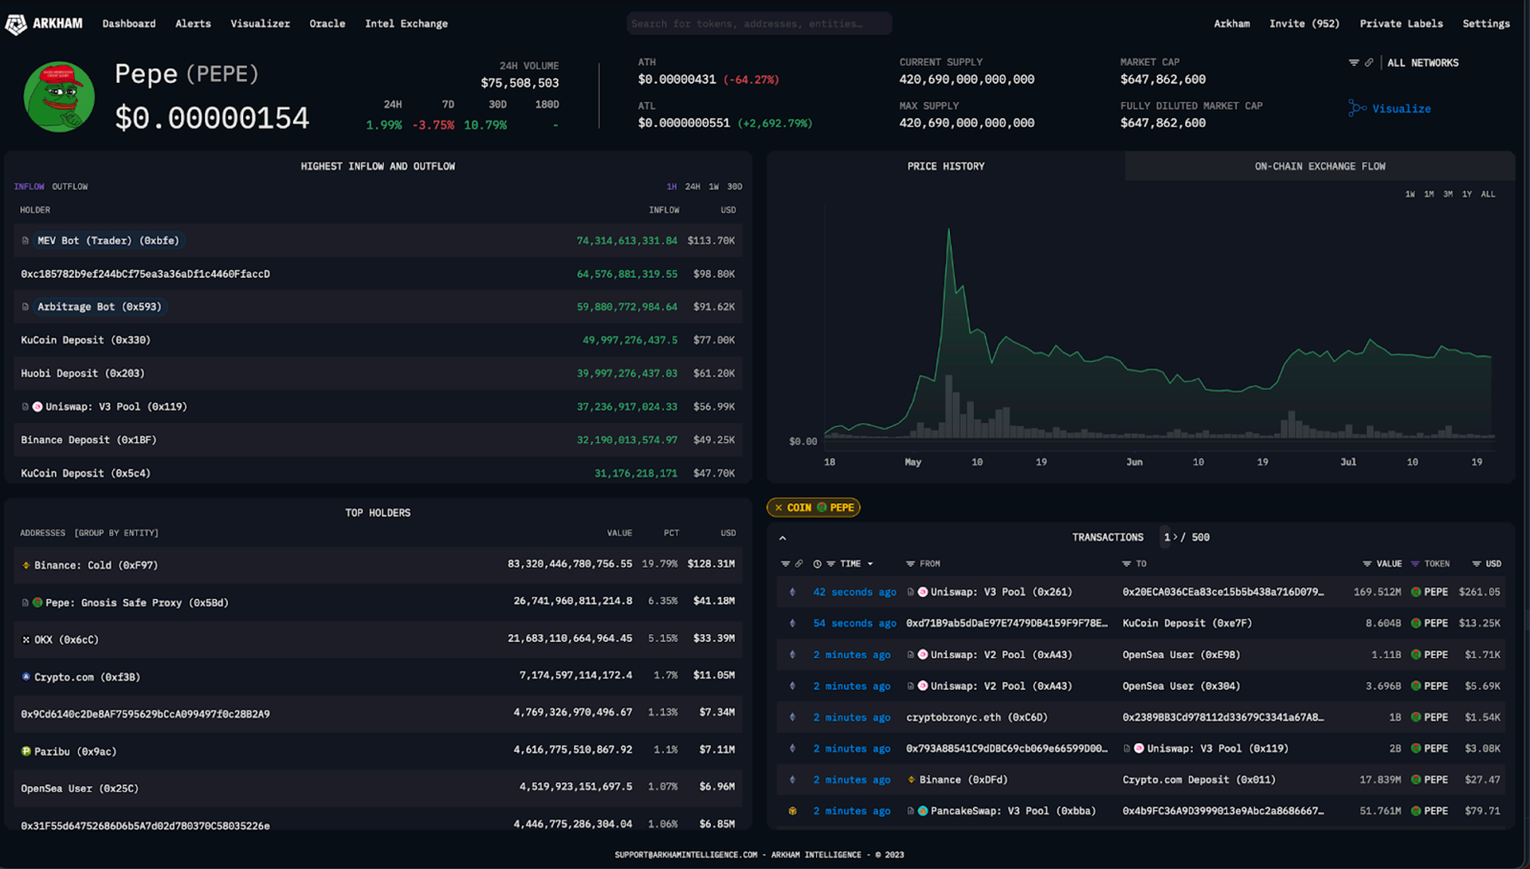Click purple filter icon for the TOKEN column

point(1415,564)
